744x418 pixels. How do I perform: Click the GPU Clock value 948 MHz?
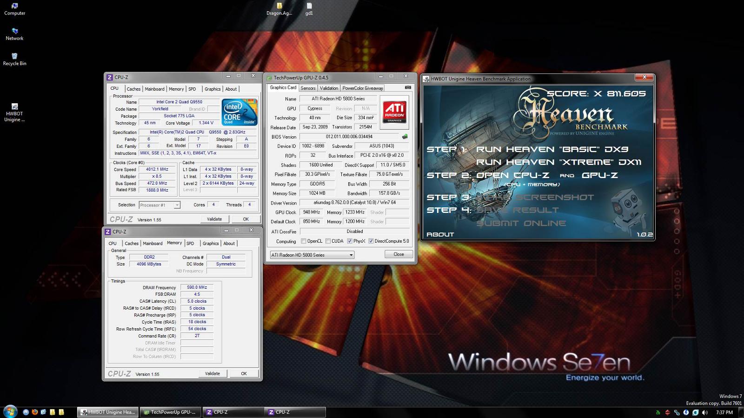(x=311, y=212)
